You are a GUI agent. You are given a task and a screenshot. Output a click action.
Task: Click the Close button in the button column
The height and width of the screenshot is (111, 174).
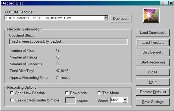coord(153,72)
